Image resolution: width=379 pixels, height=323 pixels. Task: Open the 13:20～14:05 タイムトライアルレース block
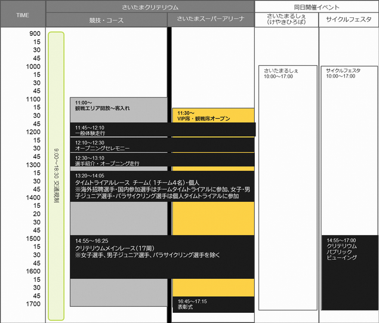pyautogui.click(x=162, y=186)
